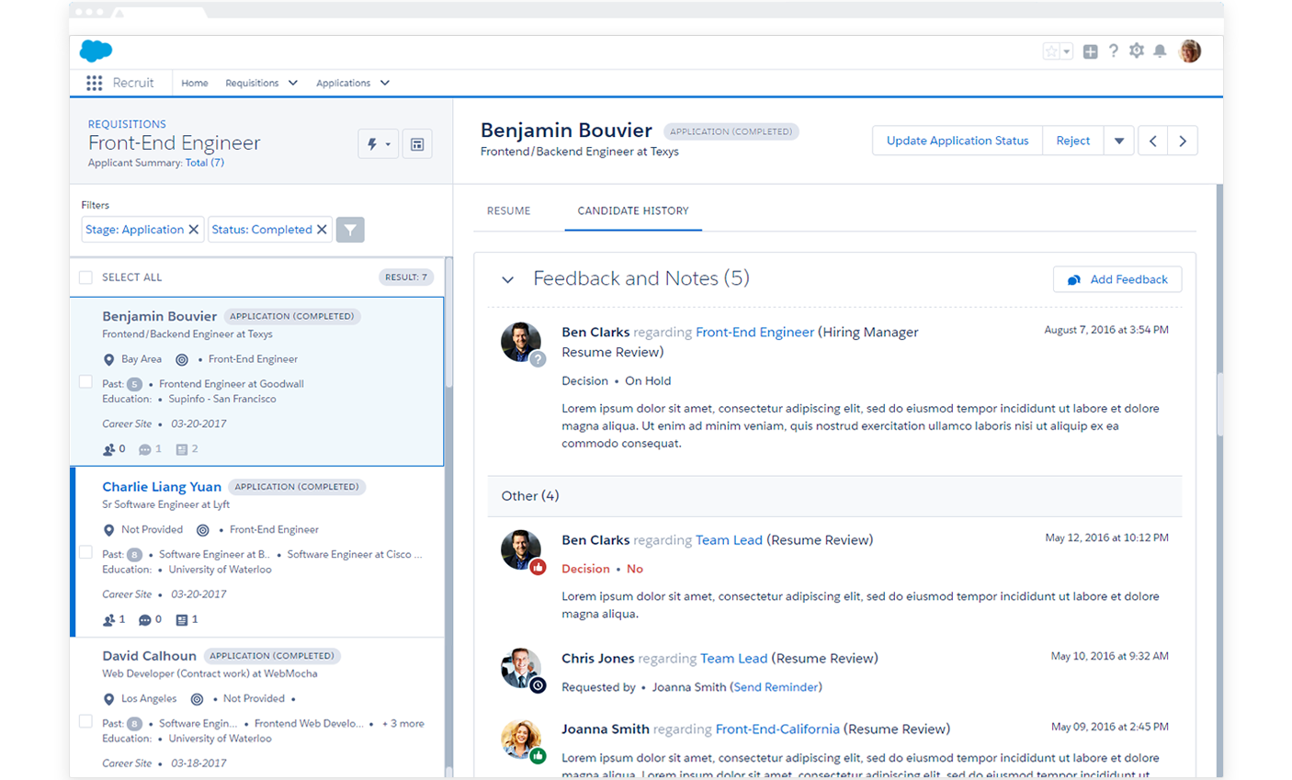
Task: Click the funnel filter button
Action: point(350,230)
